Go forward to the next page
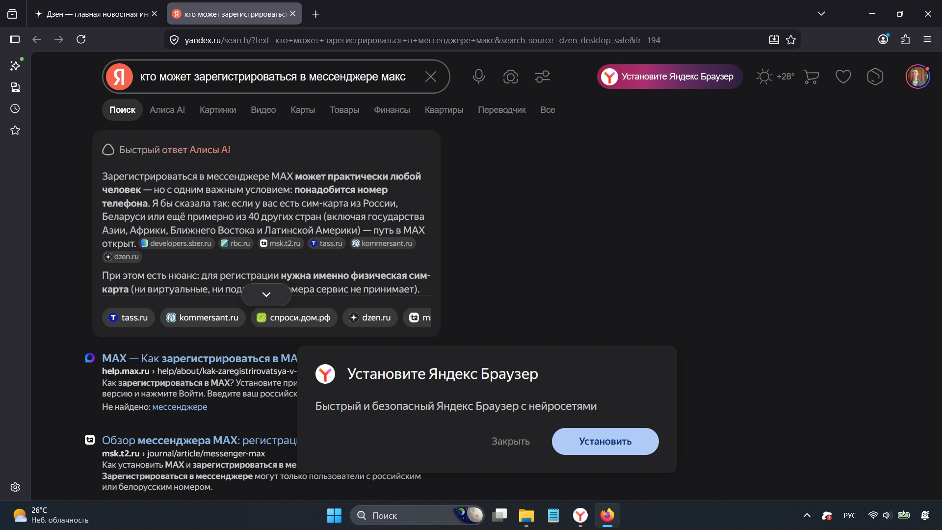The height and width of the screenshot is (530, 942). (x=59, y=39)
